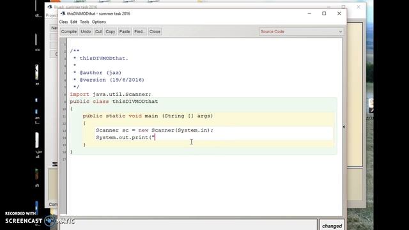Place cursor after System.out.print(" text
Viewport: 409px width, 230px height.
pos(155,137)
